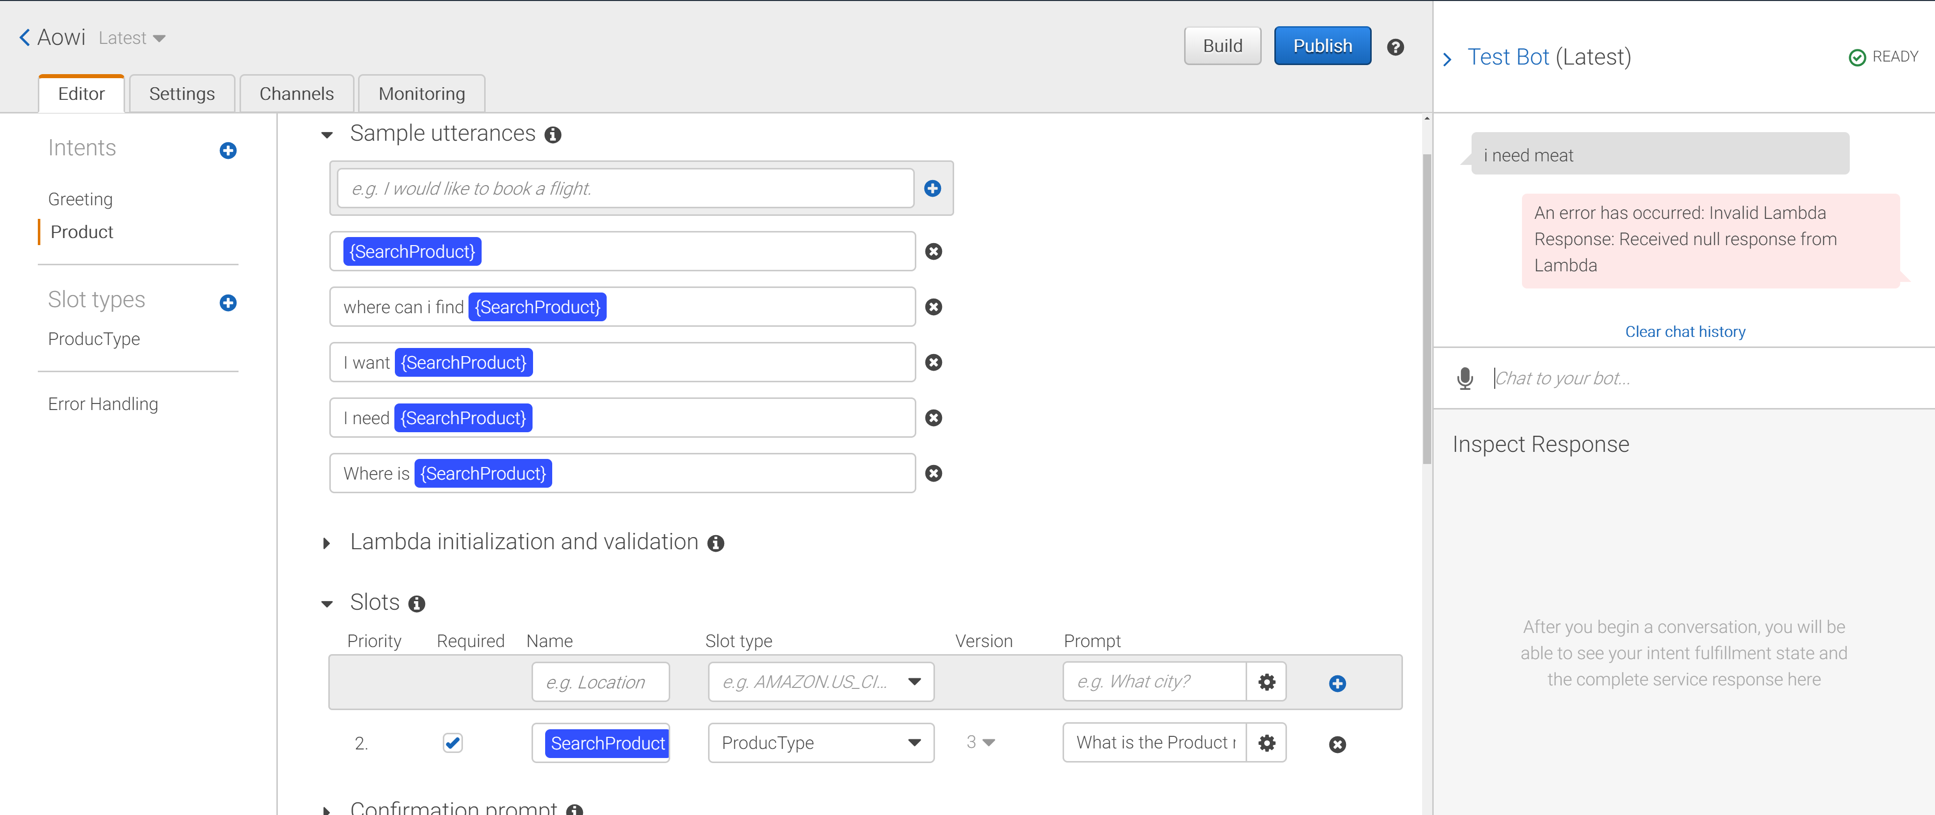Image resolution: width=1935 pixels, height=815 pixels.
Task: Go back using arrow beside Aowi
Action: pos(25,37)
